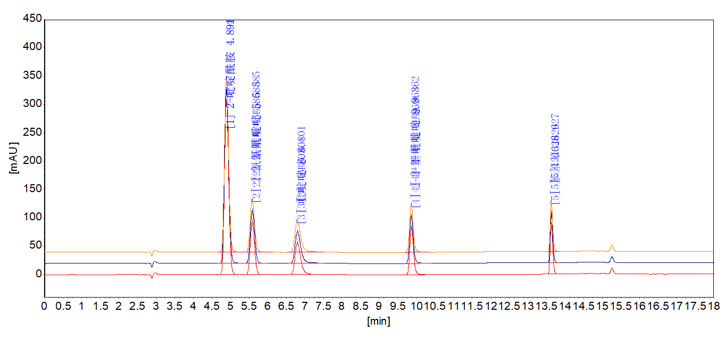Select the blue trace baseline at 1 min
This screenshot has width=726, height=338.
[x=81, y=263]
